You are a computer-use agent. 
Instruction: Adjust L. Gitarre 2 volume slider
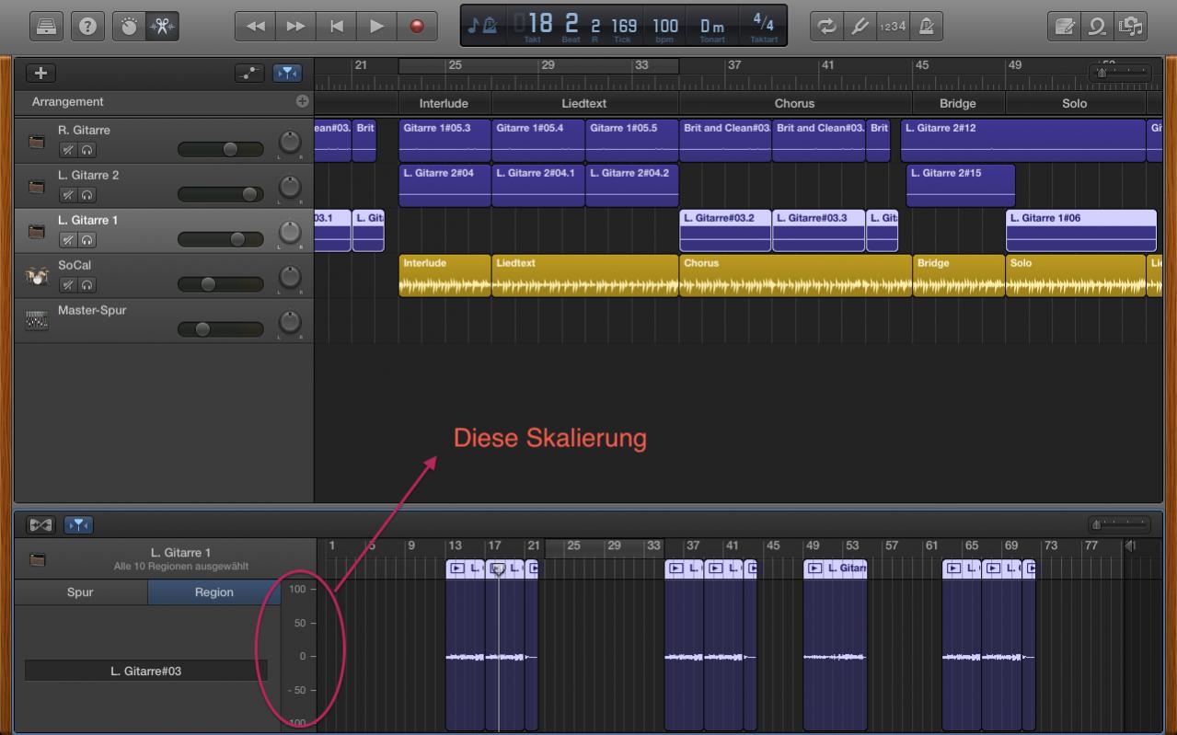221,194
